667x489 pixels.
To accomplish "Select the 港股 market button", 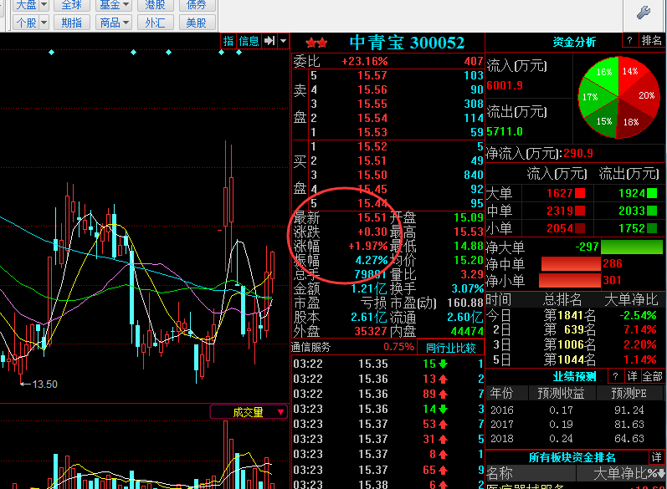I will pos(155,4).
